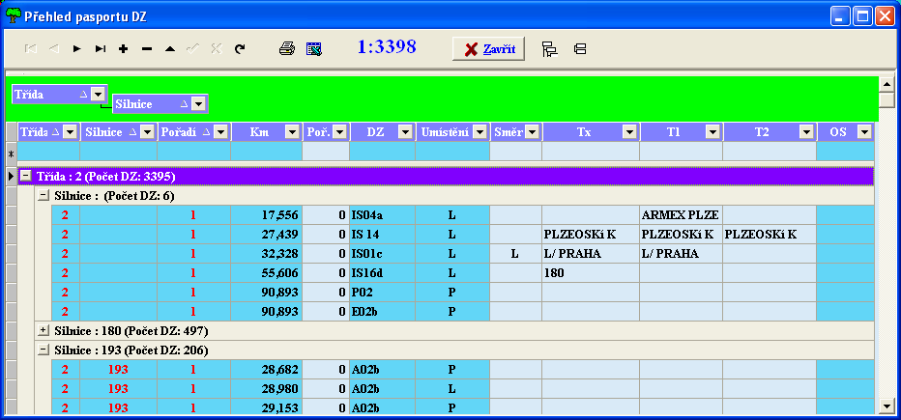Open Km column filter dropdown
The image size is (901, 420).
[x=293, y=132]
